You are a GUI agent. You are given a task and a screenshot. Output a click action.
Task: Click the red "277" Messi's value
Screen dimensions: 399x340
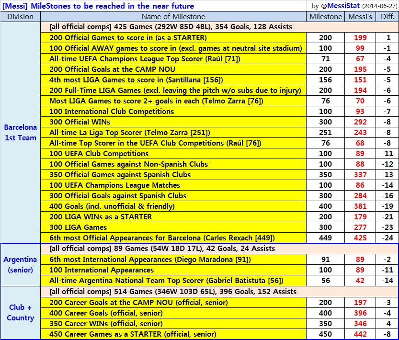click(360, 227)
